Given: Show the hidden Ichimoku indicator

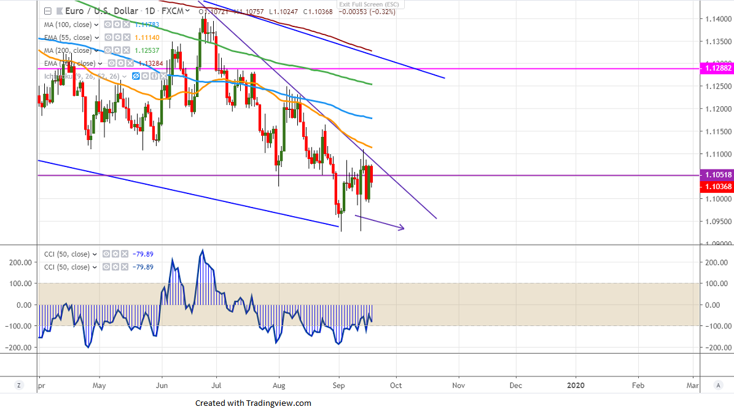Looking at the screenshot, I should click(136, 76).
